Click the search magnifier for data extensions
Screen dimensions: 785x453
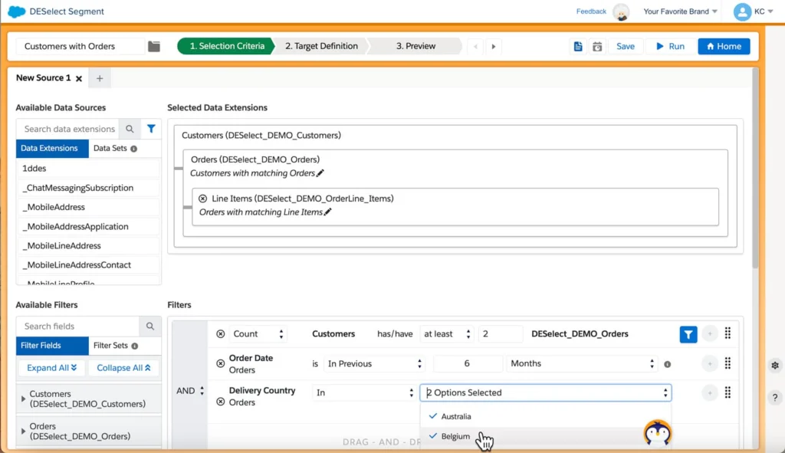(x=130, y=129)
